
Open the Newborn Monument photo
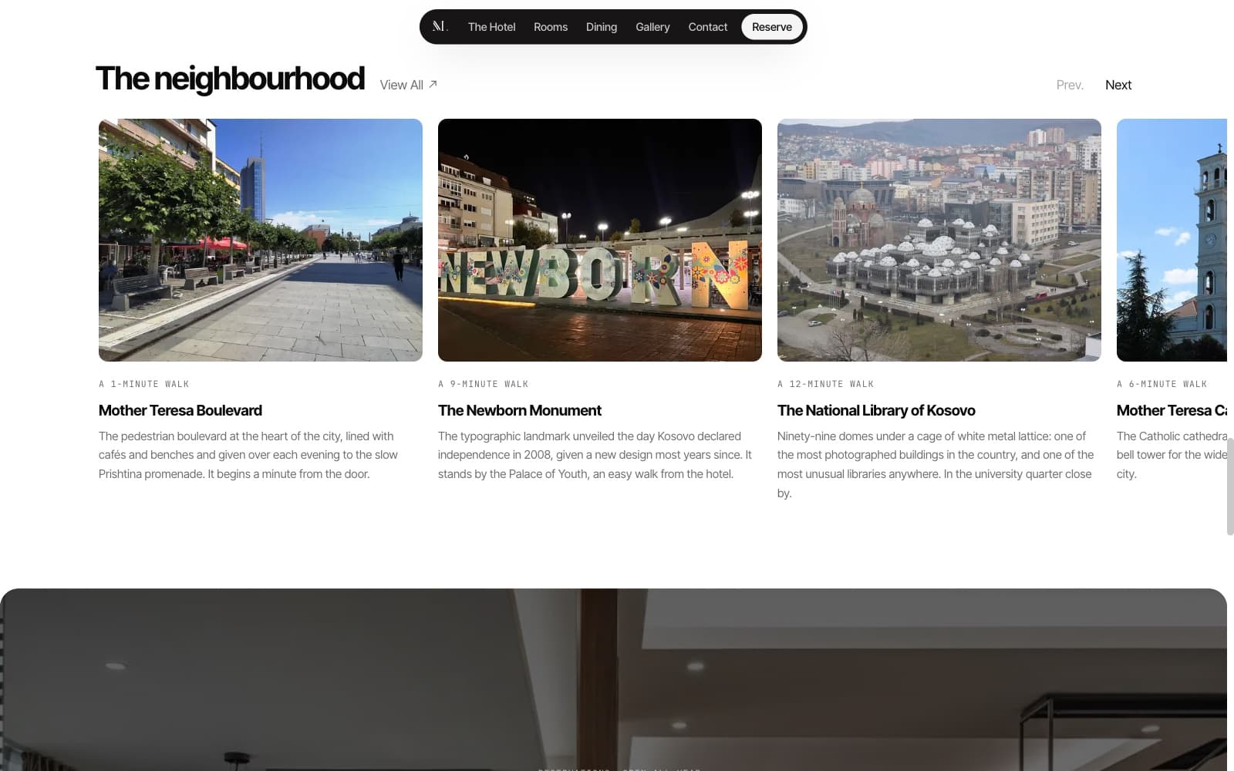tap(600, 240)
